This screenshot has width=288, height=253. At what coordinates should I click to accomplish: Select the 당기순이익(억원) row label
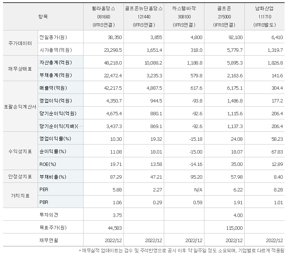[58, 113]
